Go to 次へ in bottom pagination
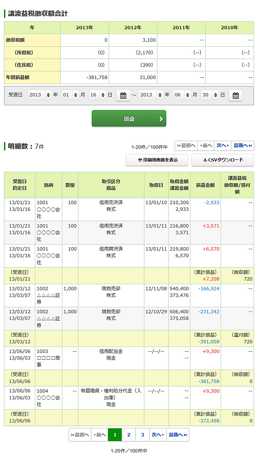 click(x=158, y=435)
